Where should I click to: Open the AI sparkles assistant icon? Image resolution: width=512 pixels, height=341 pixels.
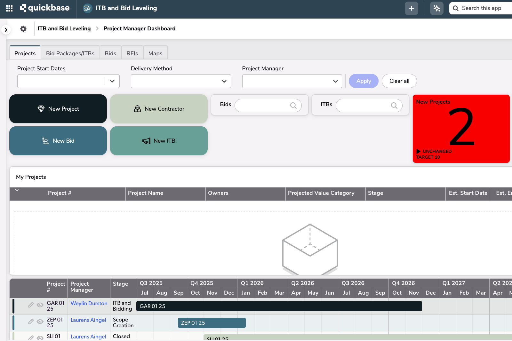pyautogui.click(x=436, y=8)
